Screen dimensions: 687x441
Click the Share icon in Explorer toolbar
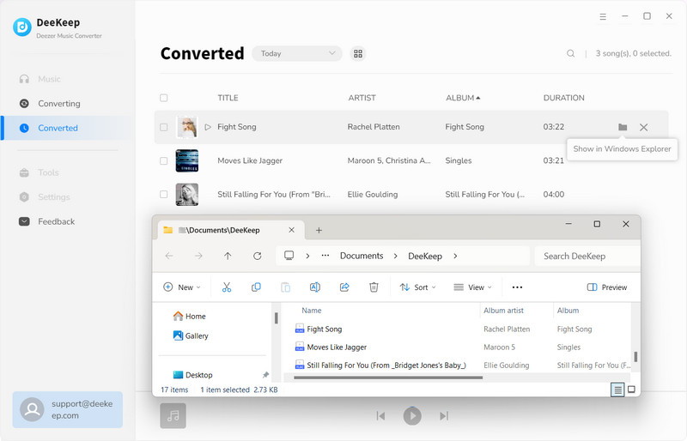coord(344,287)
